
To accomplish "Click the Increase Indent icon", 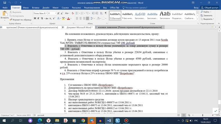I will (x=96, y=13).
